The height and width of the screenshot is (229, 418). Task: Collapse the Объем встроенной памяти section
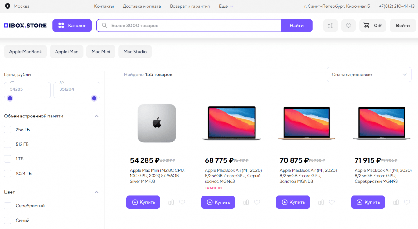coord(96,116)
